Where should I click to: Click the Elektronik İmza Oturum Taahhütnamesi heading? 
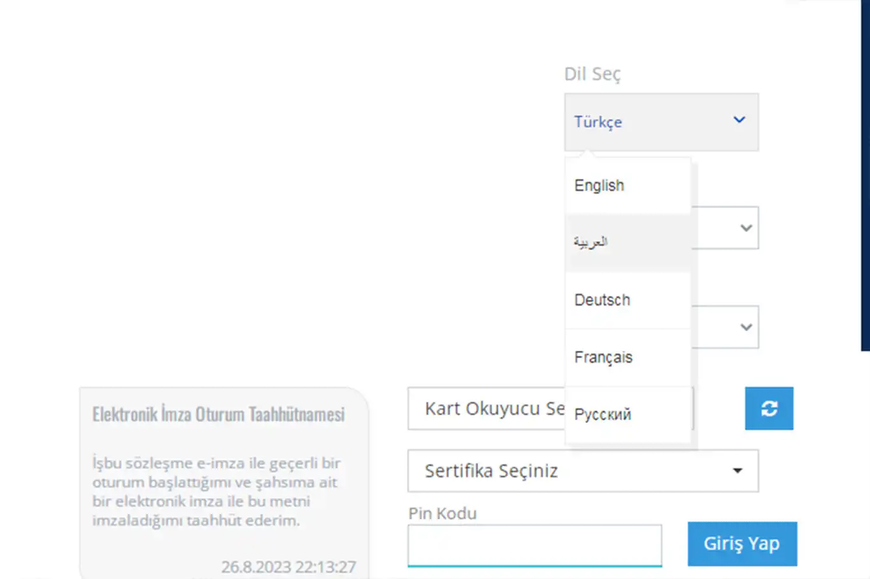(218, 414)
